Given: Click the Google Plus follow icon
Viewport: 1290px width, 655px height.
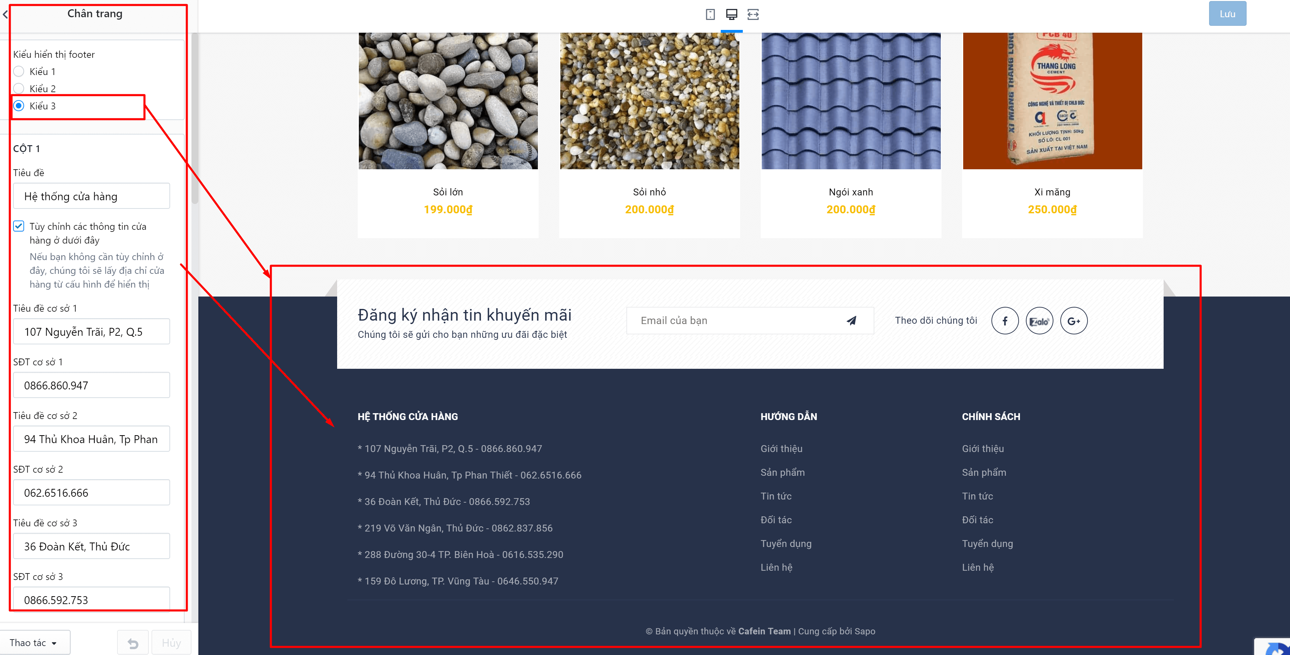Looking at the screenshot, I should pos(1074,321).
